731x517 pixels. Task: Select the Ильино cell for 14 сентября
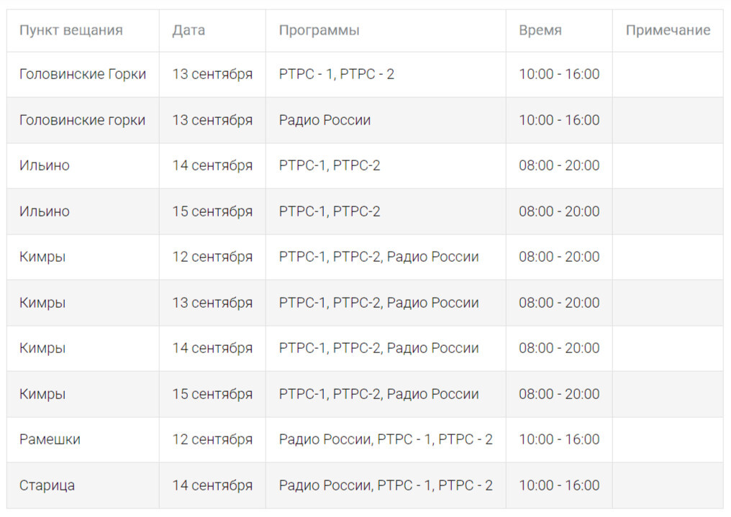click(x=45, y=165)
